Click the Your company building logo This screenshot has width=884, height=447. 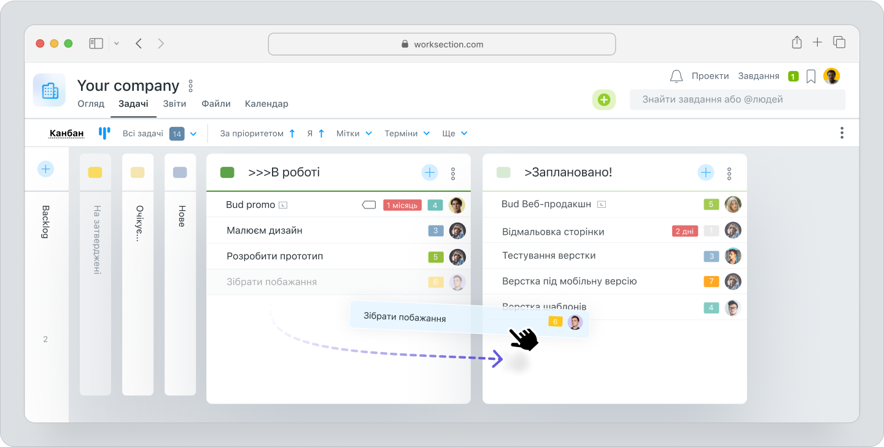[48, 90]
